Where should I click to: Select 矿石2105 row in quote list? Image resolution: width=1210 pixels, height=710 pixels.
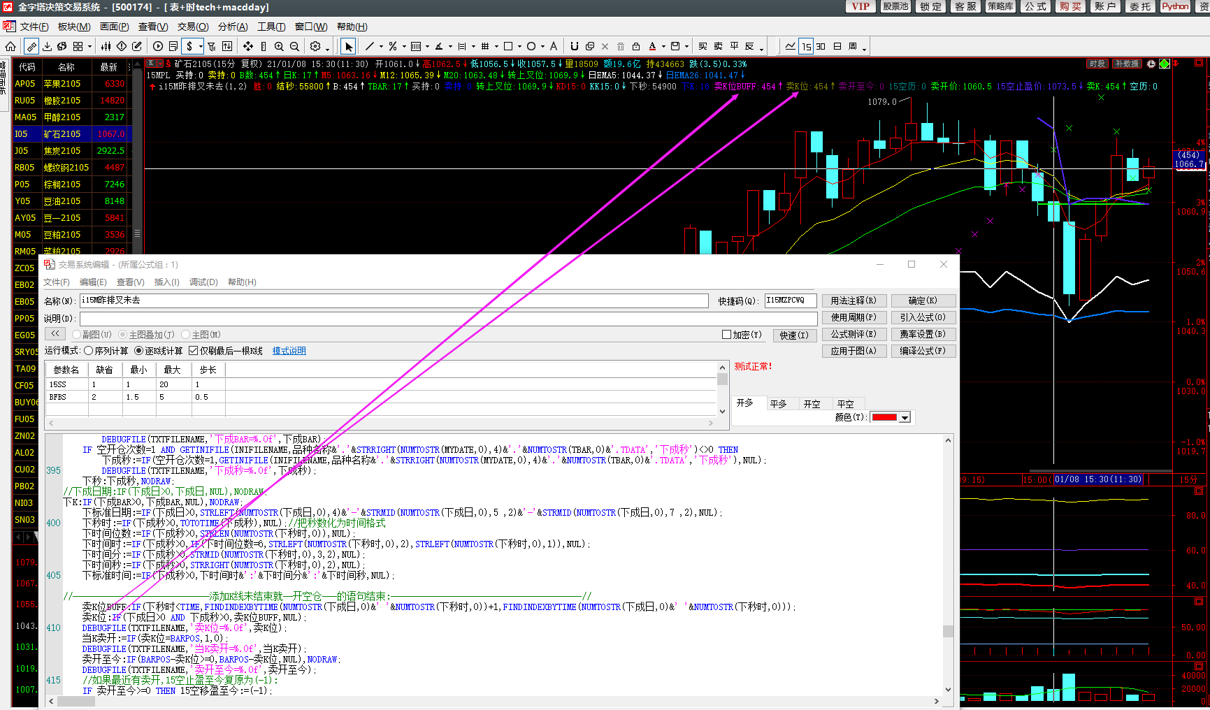72,133
